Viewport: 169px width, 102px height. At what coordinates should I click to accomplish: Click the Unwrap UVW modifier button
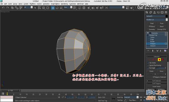point(162,29)
